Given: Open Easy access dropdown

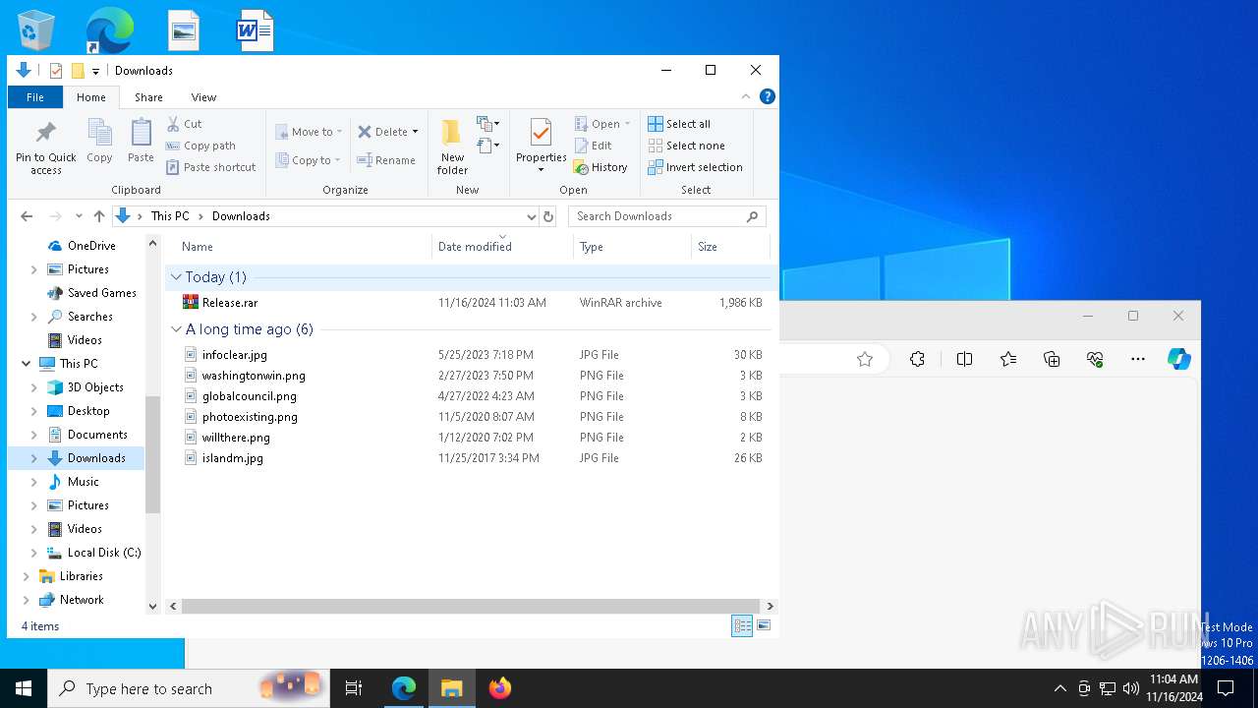Looking at the screenshot, I should [x=488, y=146].
